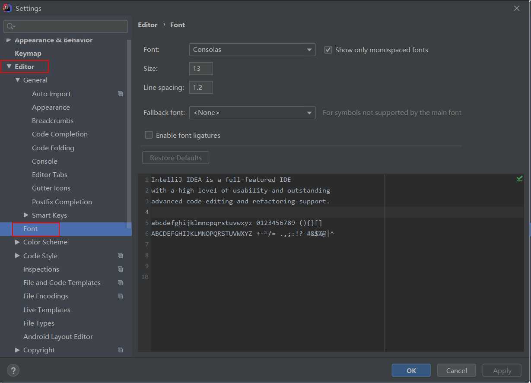Viewport: 531px width, 383px height.
Task: Click Editor in the breadcrumb path
Action: click(148, 25)
